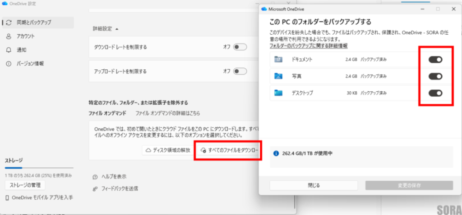
Task: Click the info icon beside バージョン情報
Action: (9, 64)
